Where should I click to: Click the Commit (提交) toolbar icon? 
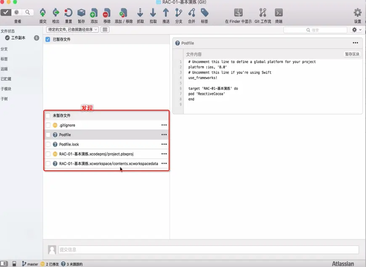coord(43,13)
